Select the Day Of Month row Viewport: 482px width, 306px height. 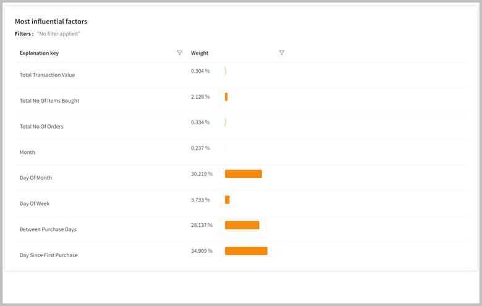point(36,178)
